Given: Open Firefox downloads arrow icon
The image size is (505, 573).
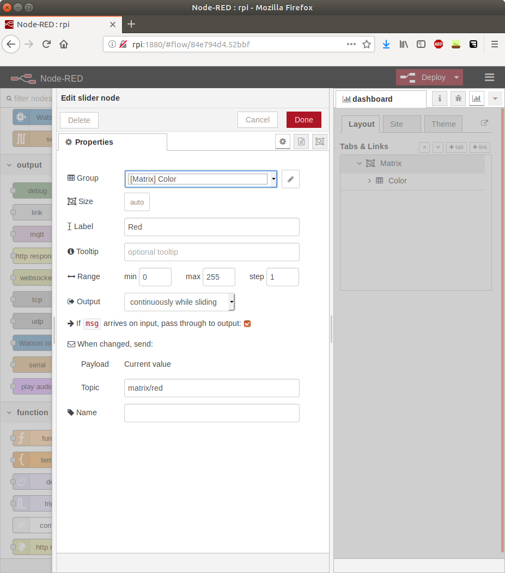Looking at the screenshot, I should point(386,44).
